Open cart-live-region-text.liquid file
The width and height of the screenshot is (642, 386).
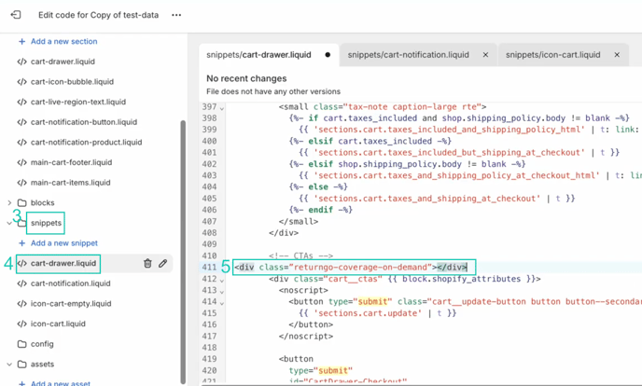coord(78,102)
